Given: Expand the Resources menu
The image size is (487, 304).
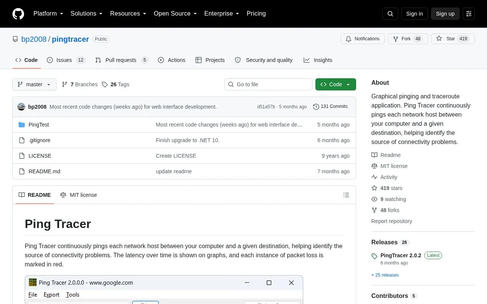Looking at the screenshot, I should pyautogui.click(x=128, y=14).
